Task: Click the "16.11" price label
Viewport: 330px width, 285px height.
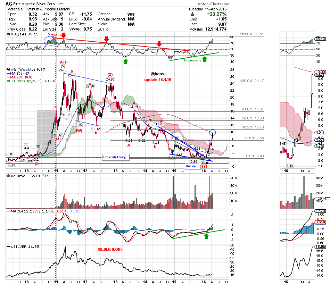Action: pyautogui.click(x=67, y=115)
